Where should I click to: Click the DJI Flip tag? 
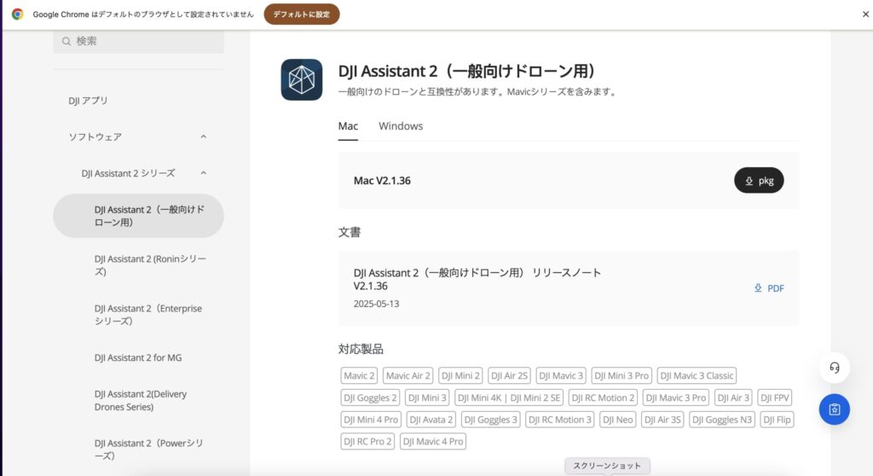pyautogui.click(x=777, y=419)
